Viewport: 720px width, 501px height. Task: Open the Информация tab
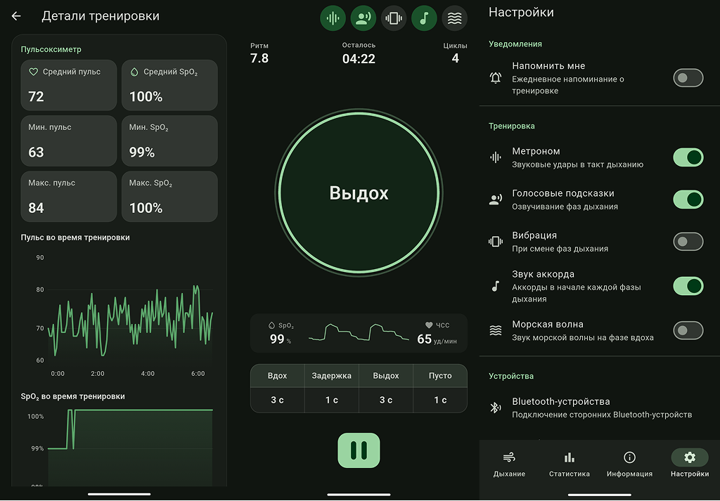tap(629, 464)
